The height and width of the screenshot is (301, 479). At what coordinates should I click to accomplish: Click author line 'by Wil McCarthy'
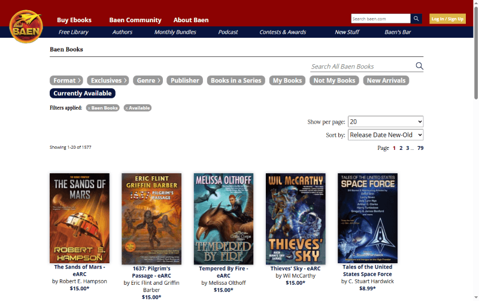tap(295, 276)
